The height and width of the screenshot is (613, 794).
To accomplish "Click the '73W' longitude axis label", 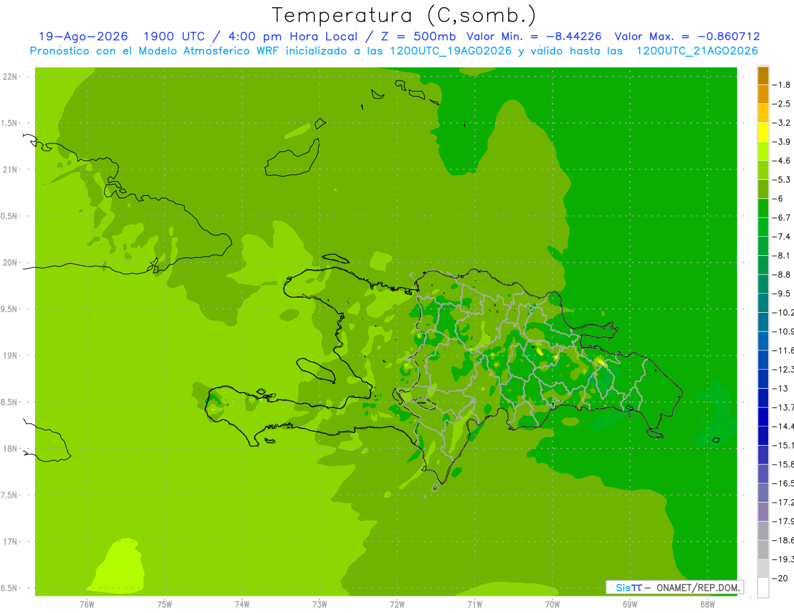I will click(319, 604).
